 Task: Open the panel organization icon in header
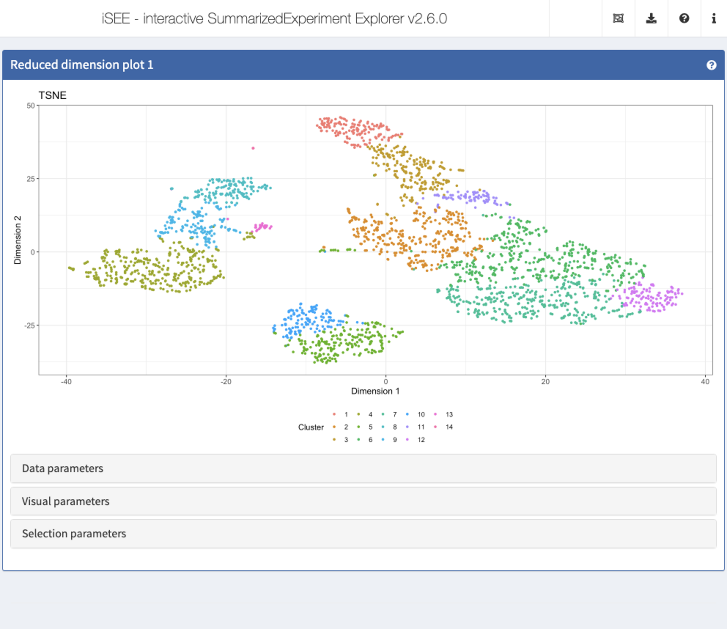click(618, 18)
